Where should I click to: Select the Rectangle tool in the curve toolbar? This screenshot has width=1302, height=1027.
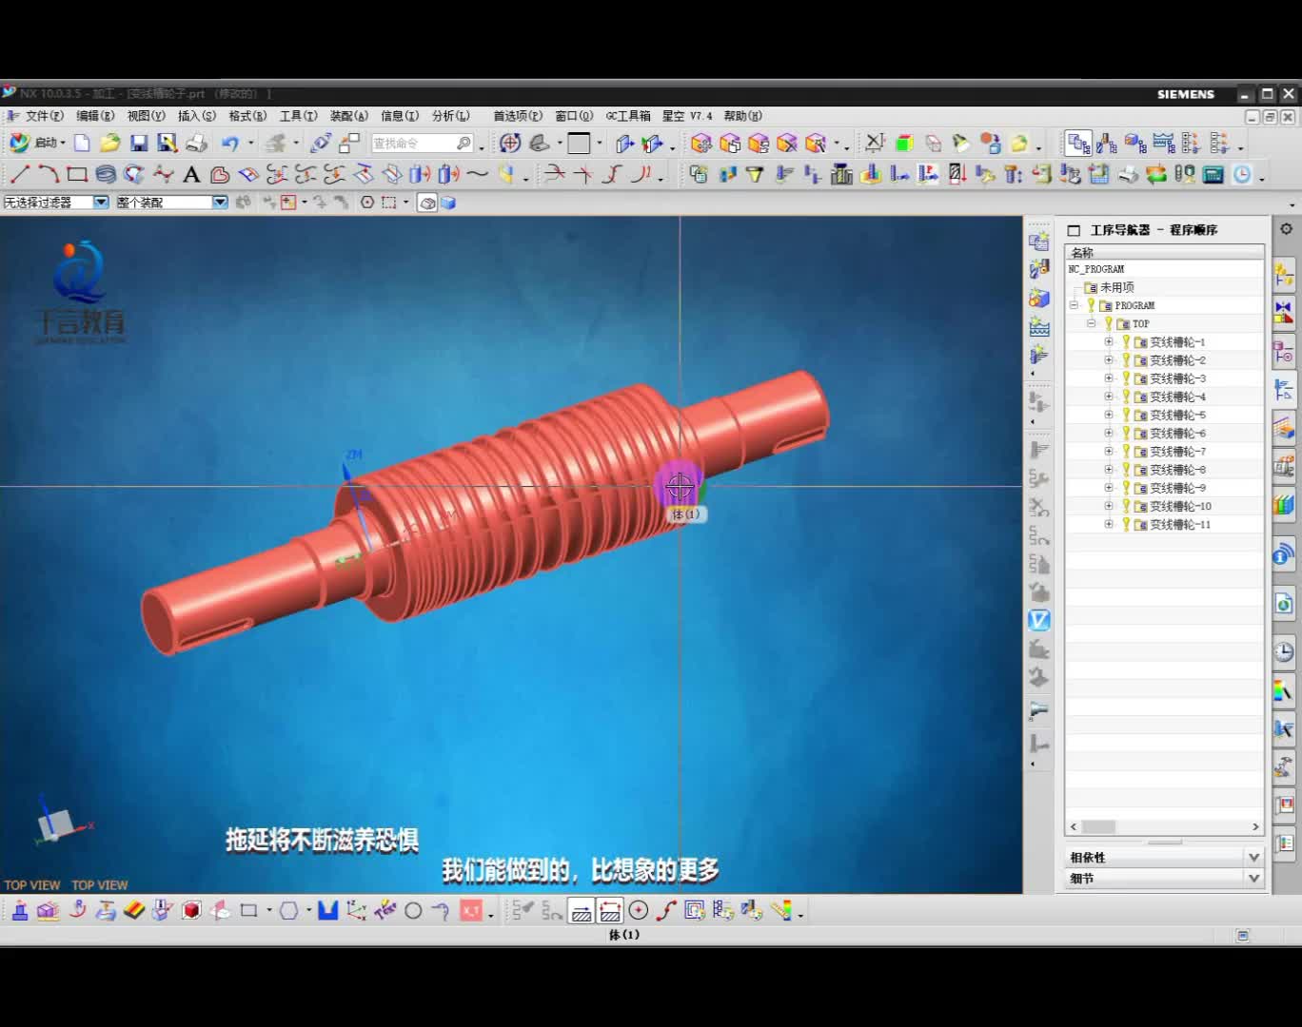point(77,174)
